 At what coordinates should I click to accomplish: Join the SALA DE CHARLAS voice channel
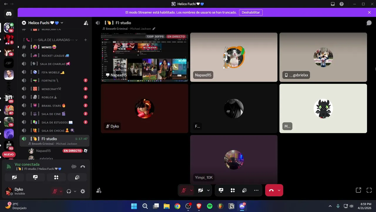(54, 64)
